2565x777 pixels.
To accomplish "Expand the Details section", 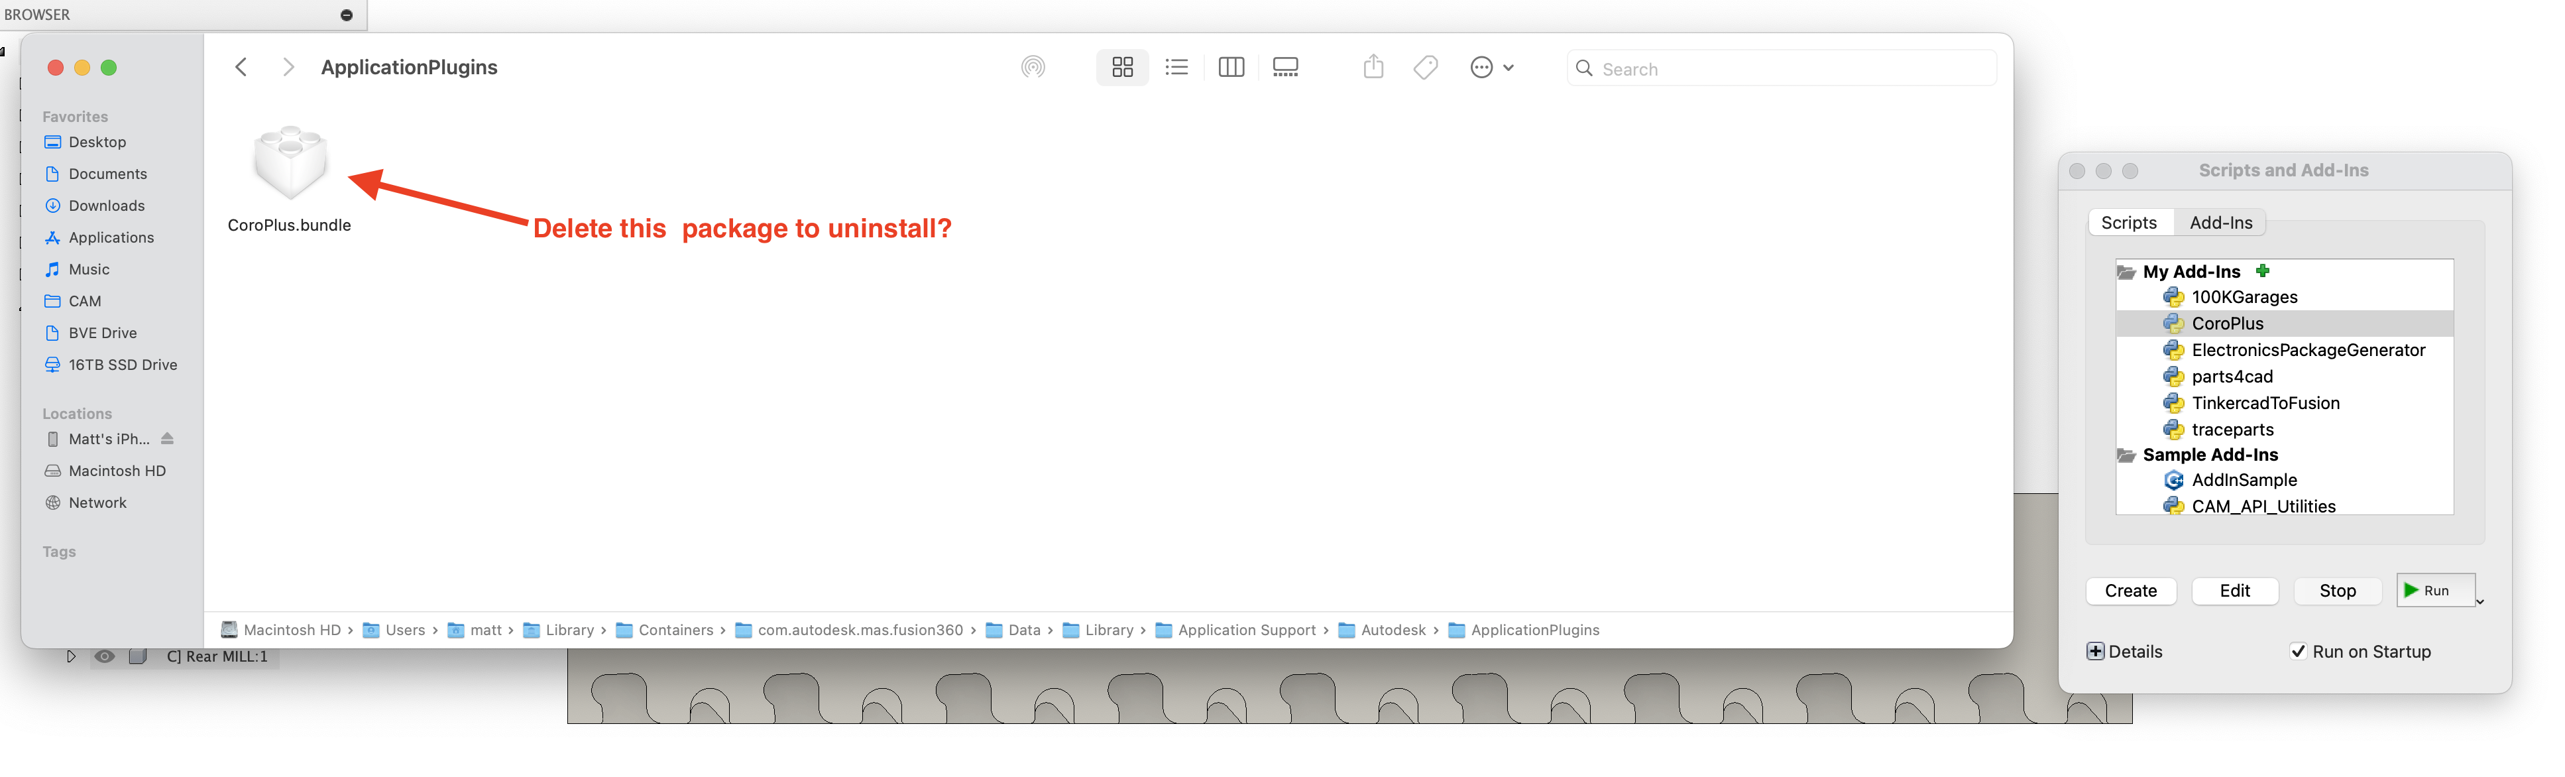I will [x=2096, y=652].
